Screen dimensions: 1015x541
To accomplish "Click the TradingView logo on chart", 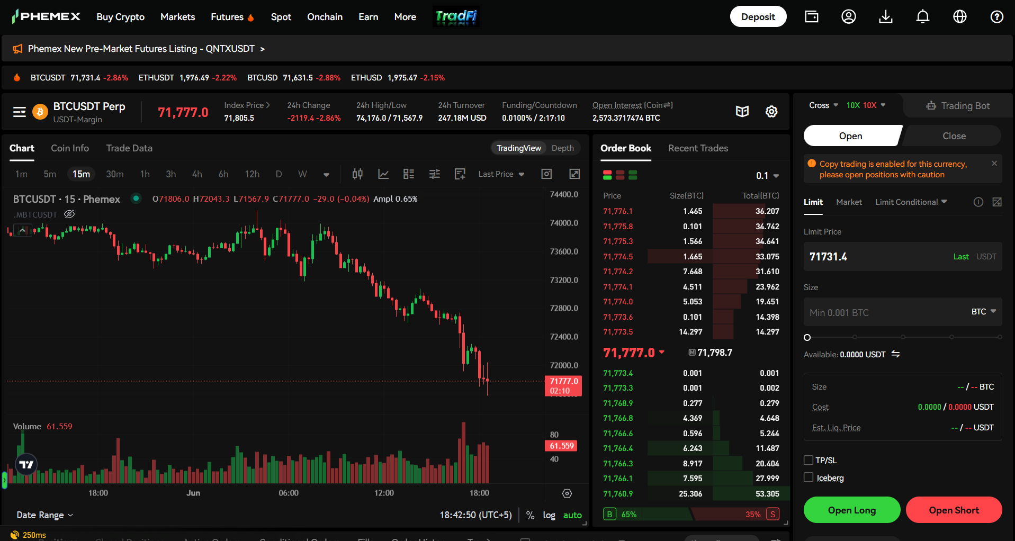I will (26, 465).
